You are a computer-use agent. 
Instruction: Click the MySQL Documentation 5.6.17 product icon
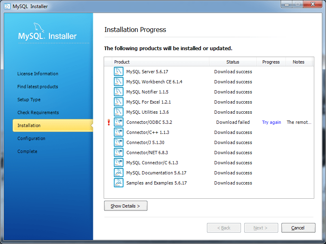[118, 172]
